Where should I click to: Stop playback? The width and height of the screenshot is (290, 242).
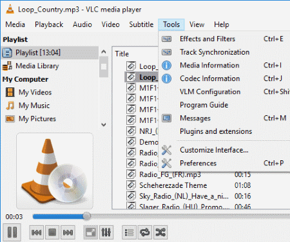[x=52, y=232]
